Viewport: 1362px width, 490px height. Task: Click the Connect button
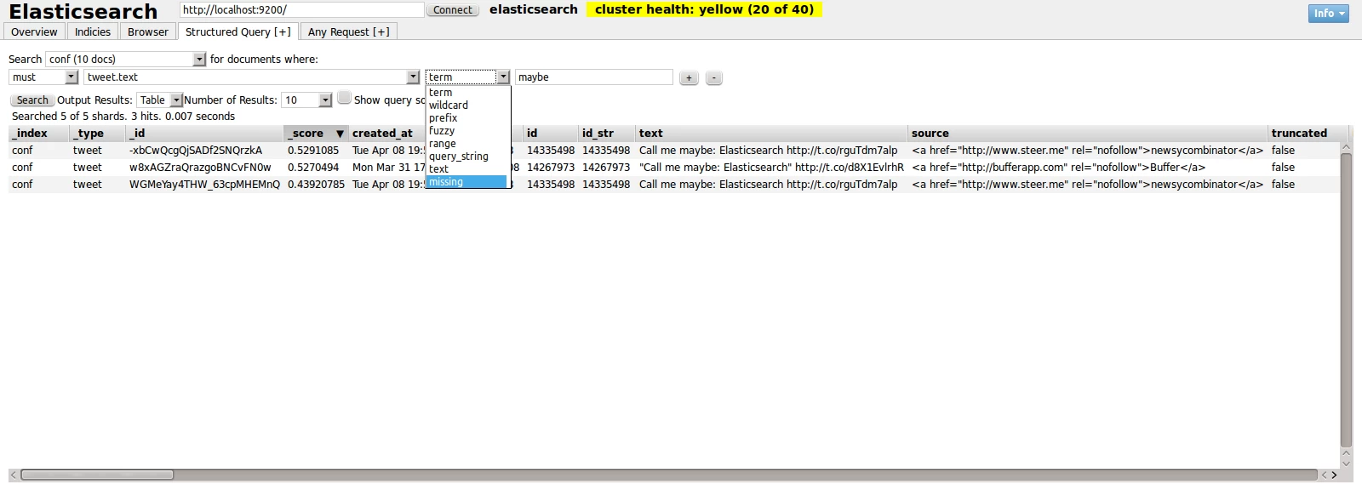[x=452, y=10]
